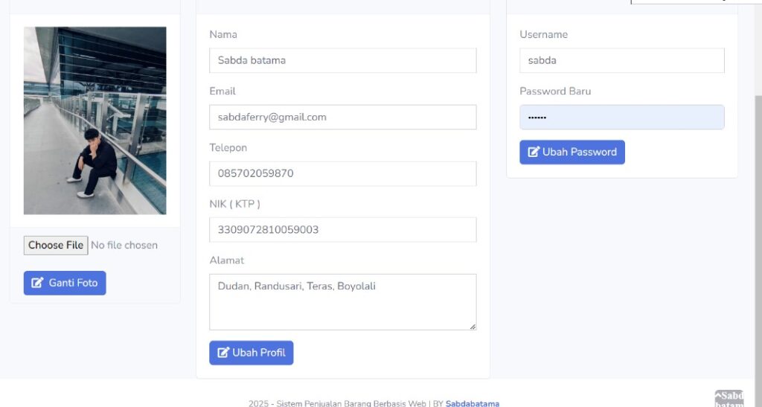This screenshot has height=407, width=762.
Task: Click the profile photo thumbnail
Action: 95,121
